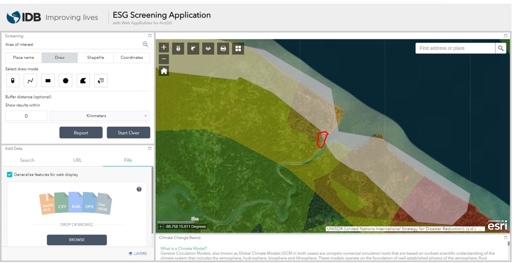Choose the circle draw mode
Image resolution: width=518 pixels, height=263 pixels.
(65, 80)
